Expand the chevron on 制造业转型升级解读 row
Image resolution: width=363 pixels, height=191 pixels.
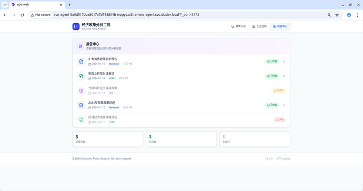(284, 76)
